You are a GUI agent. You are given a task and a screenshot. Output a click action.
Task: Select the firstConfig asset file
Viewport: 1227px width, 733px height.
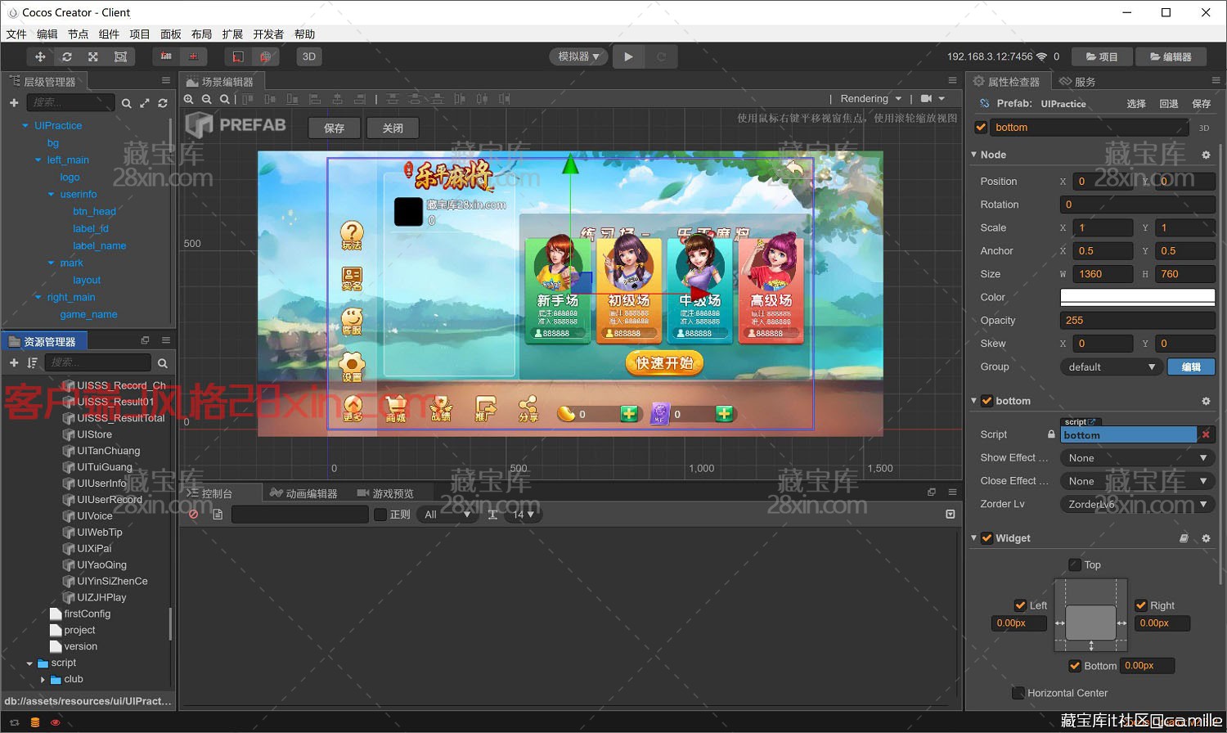click(x=87, y=614)
